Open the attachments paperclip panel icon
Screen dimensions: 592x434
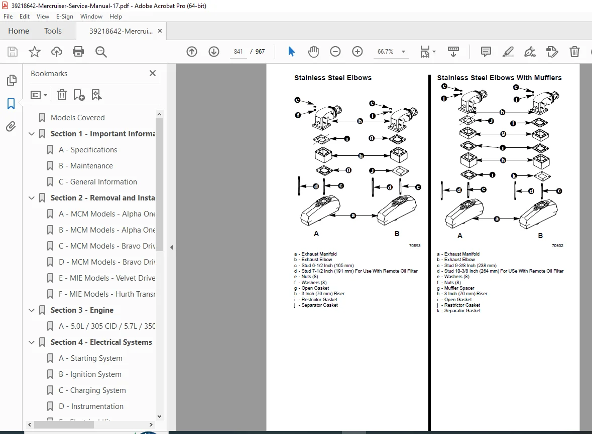pos(12,127)
